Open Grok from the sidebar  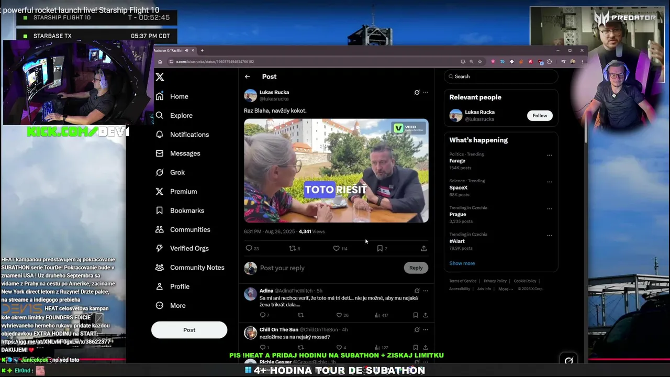170,172
